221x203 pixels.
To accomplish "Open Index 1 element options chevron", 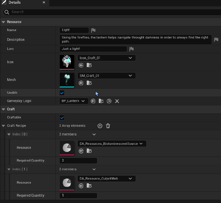I will (x=94, y=169).
